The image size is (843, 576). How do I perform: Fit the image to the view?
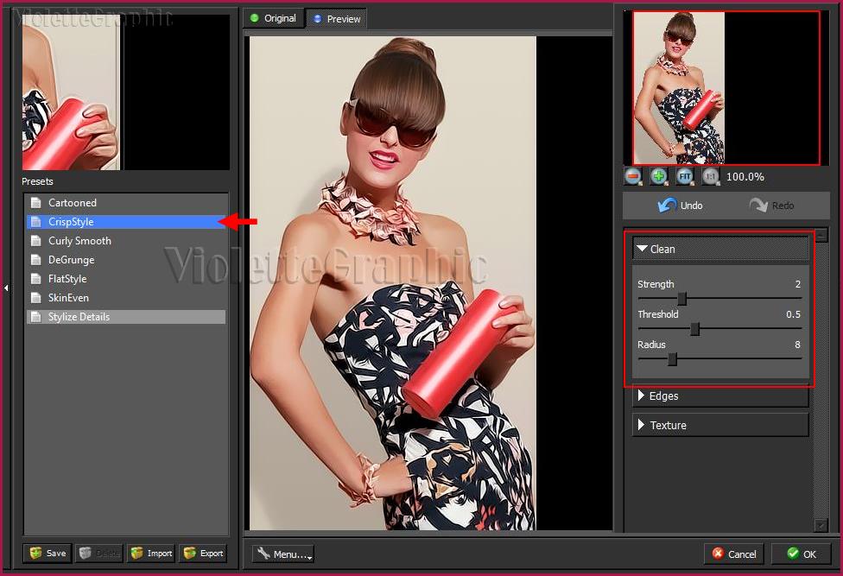[x=684, y=176]
